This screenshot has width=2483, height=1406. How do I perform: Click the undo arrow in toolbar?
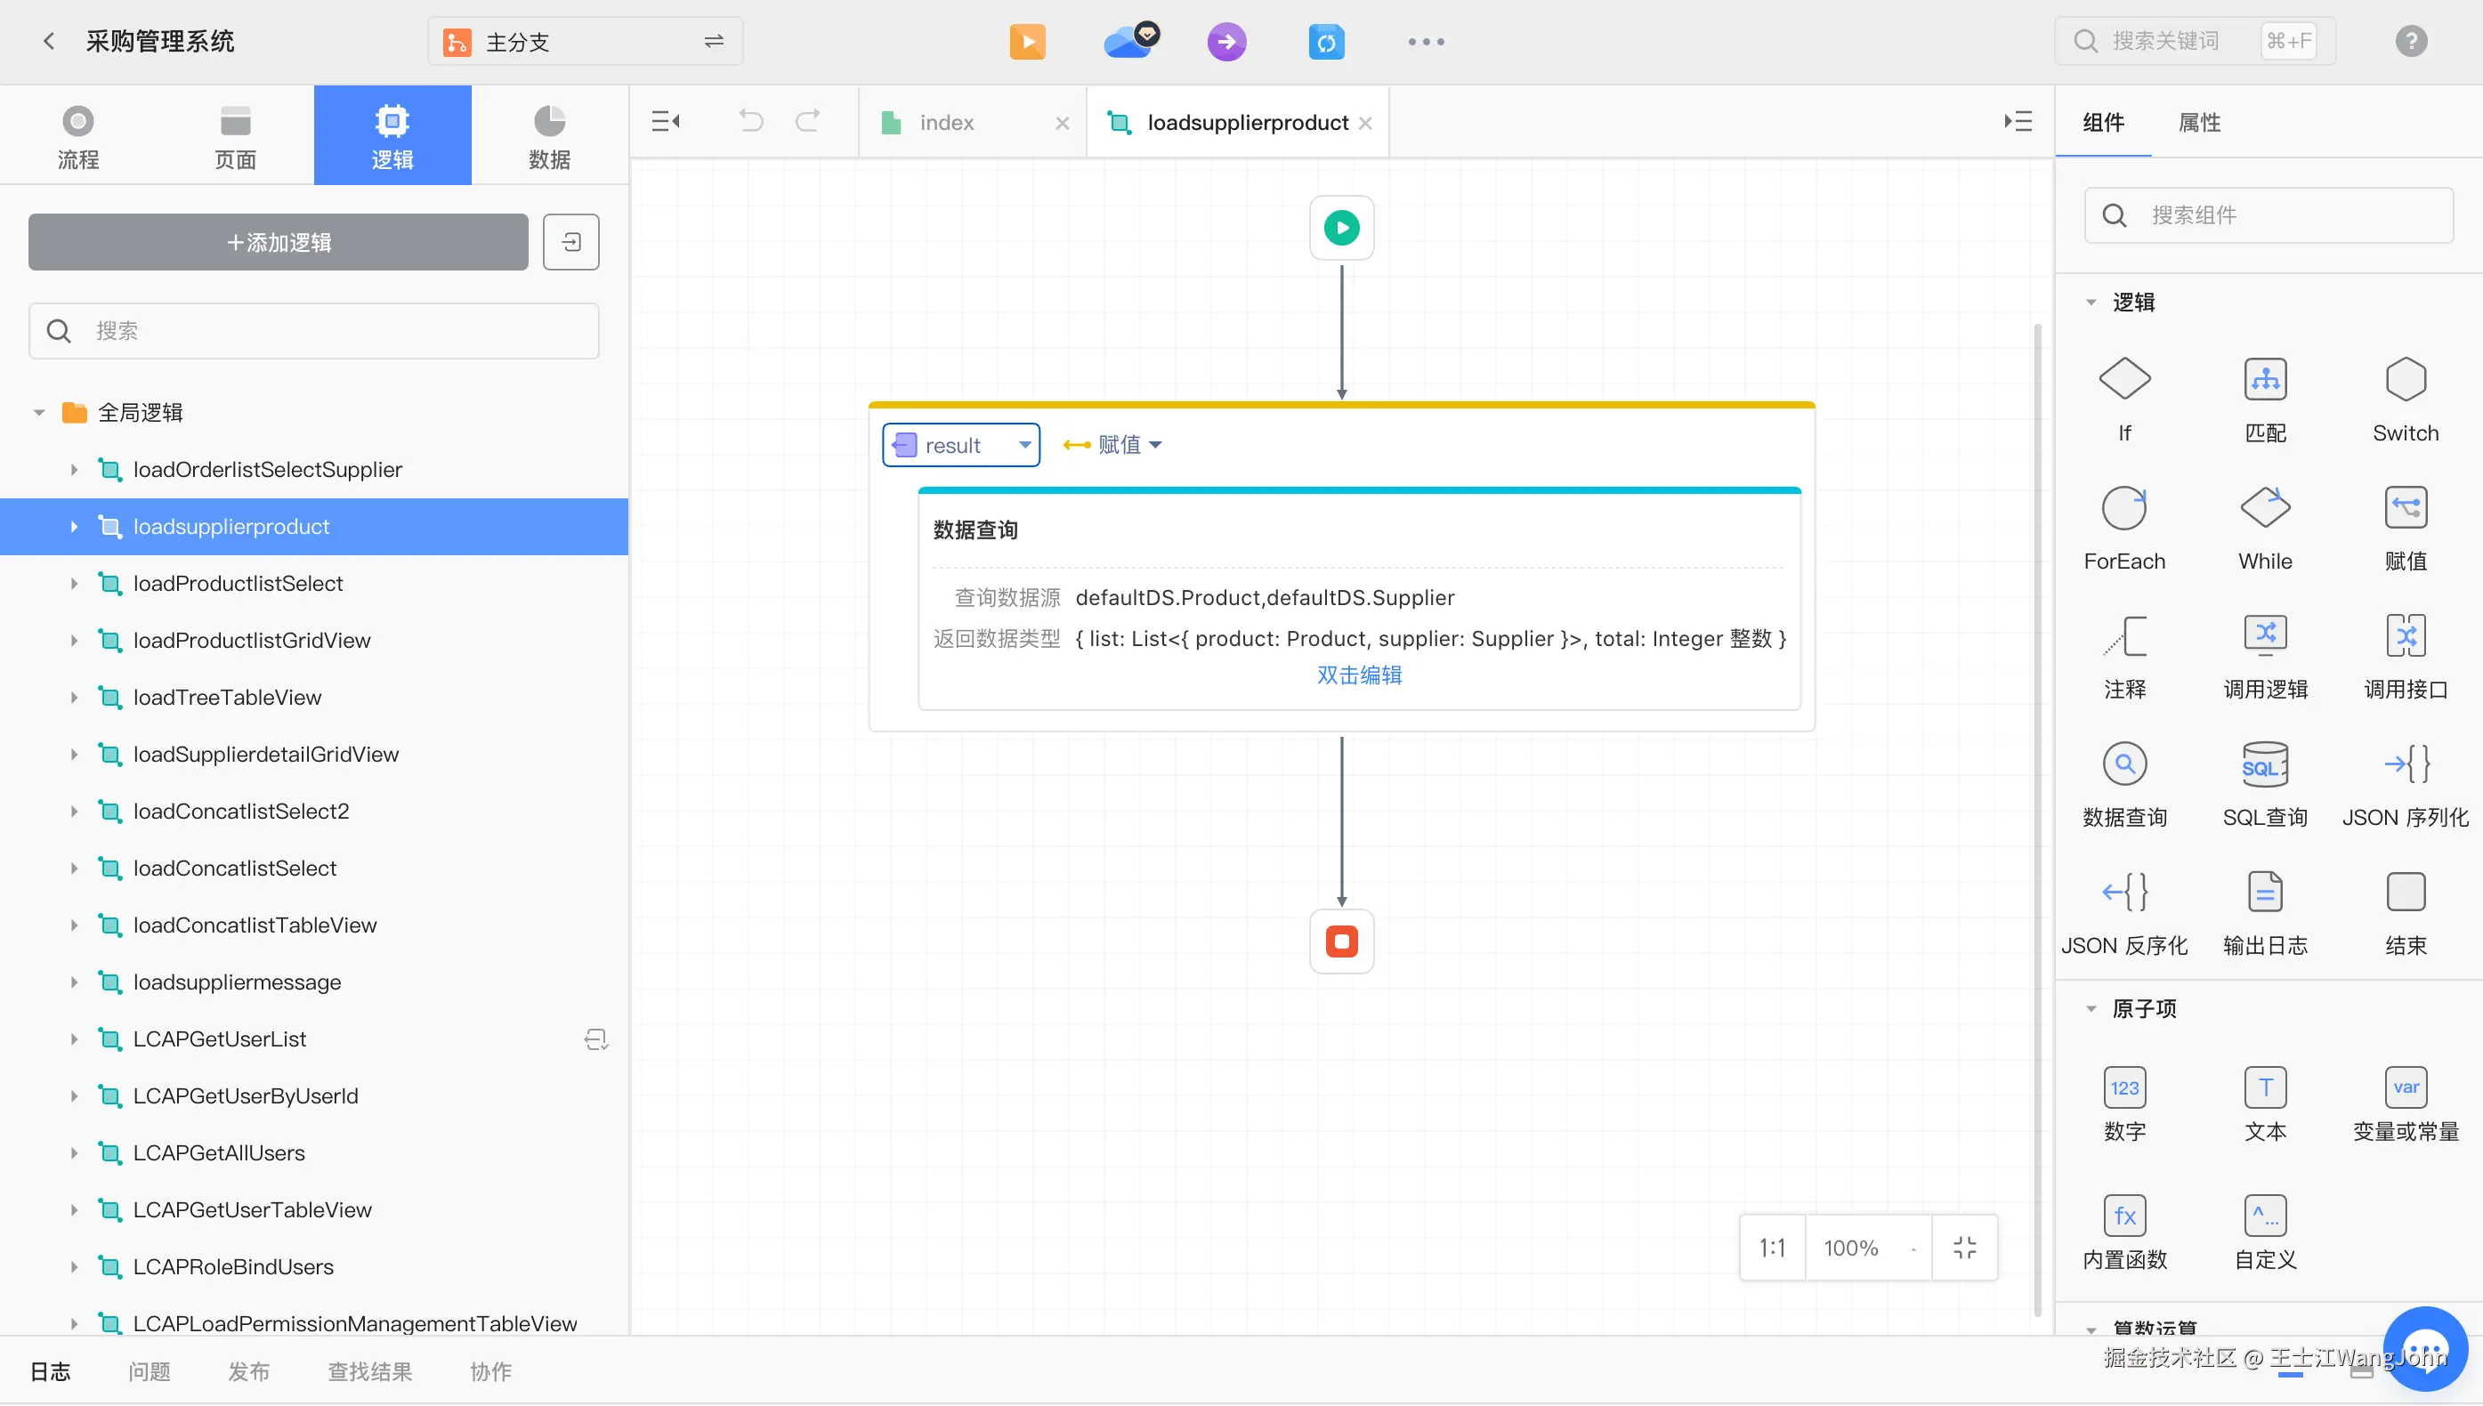pyautogui.click(x=750, y=122)
